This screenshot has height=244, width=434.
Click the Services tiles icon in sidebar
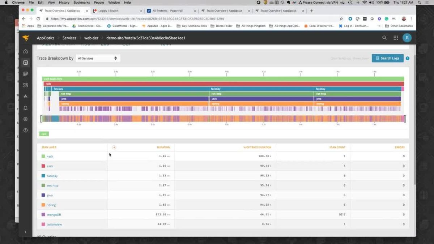click(25, 85)
